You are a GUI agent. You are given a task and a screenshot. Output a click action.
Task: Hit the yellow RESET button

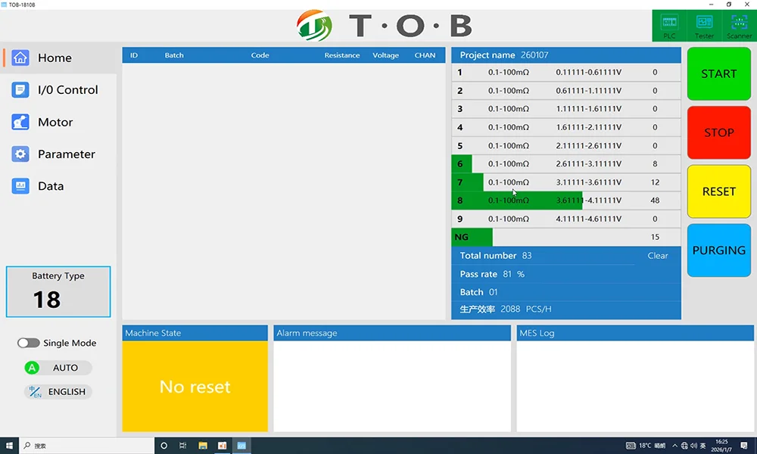pyautogui.click(x=718, y=191)
